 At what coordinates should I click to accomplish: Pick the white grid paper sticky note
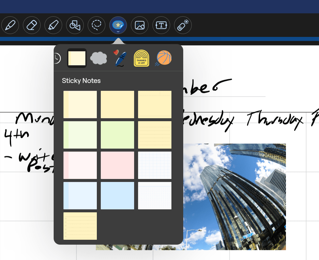point(155,165)
